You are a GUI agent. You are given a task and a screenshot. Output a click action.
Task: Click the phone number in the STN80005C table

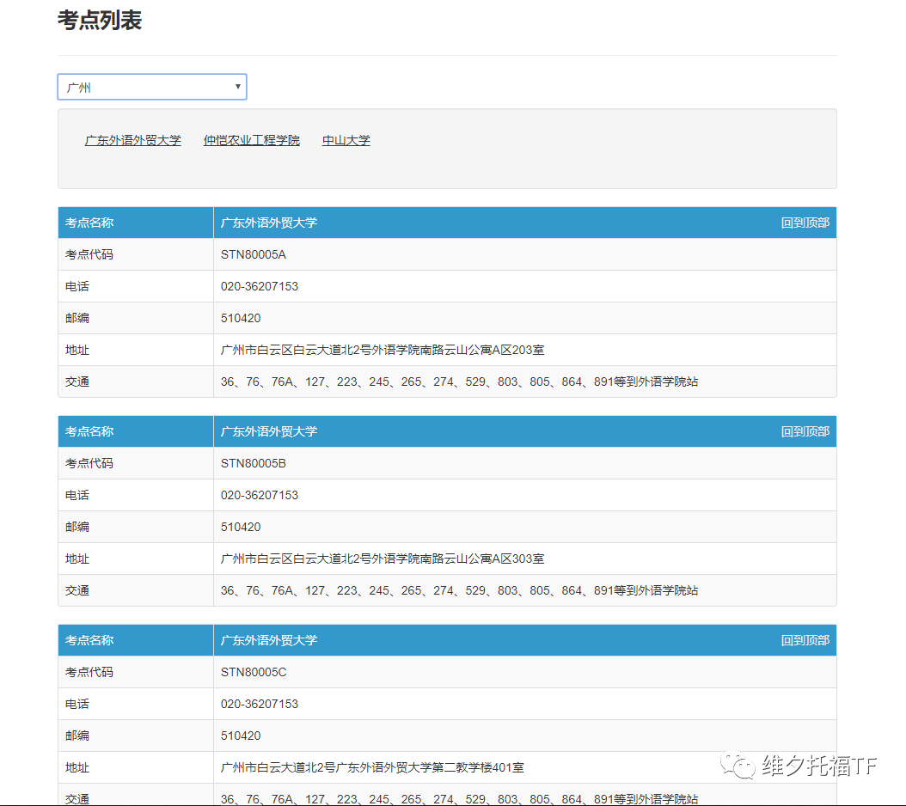point(260,704)
